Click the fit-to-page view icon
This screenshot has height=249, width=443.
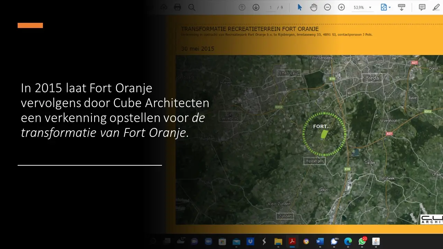[x=384, y=7]
